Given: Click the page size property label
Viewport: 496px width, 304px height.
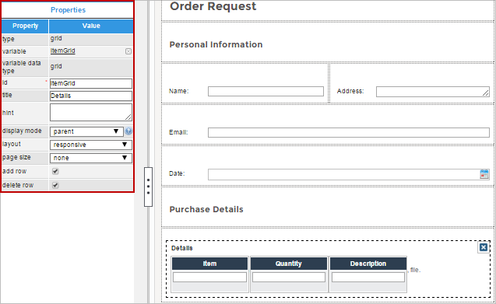Looking at the screenshot, I should pos(16,157).
